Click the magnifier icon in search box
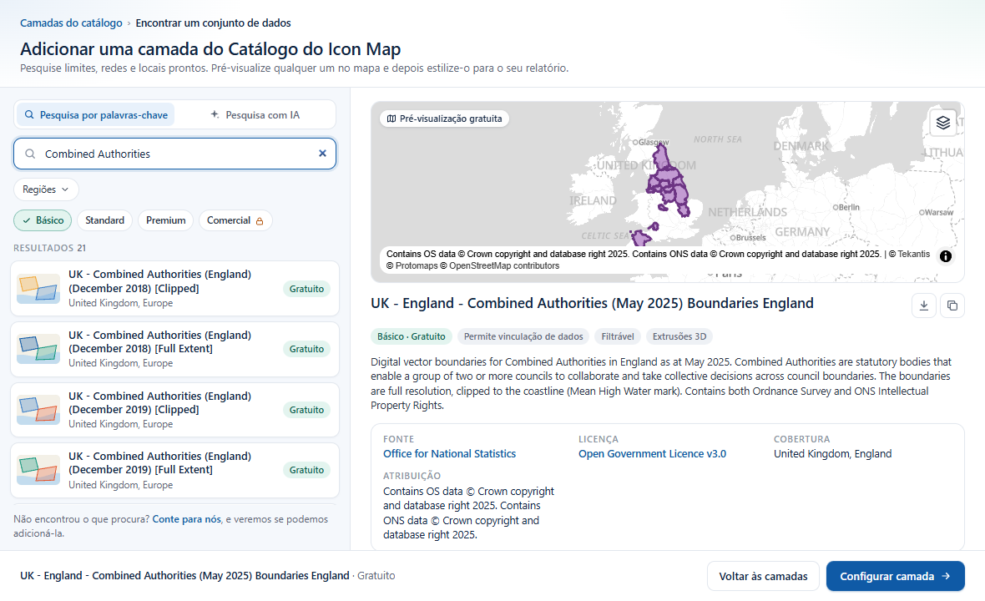The width and height of the screenshot is (985, 601). [30, 154]
